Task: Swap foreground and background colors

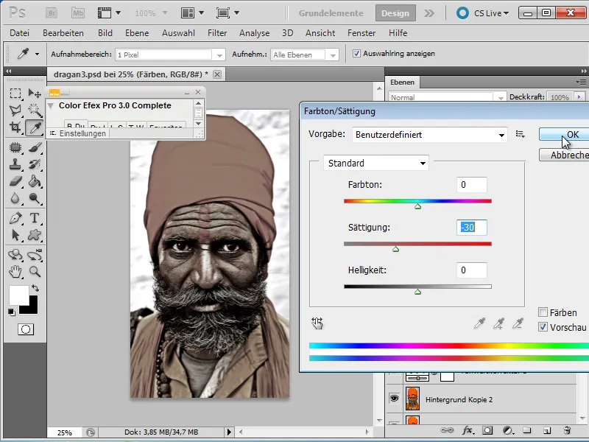Action: [x=35, y=288]
